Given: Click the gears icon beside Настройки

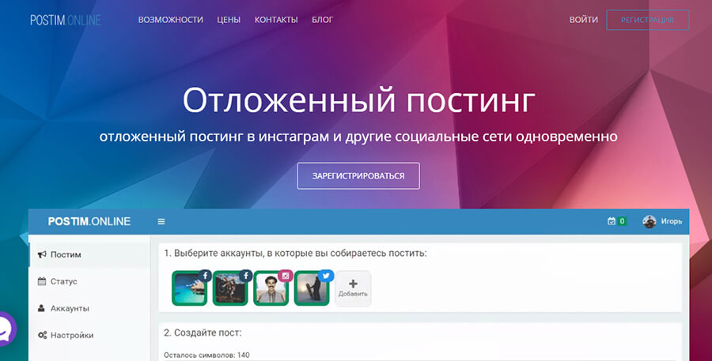Looking at the screenshot, I should 42,335.
